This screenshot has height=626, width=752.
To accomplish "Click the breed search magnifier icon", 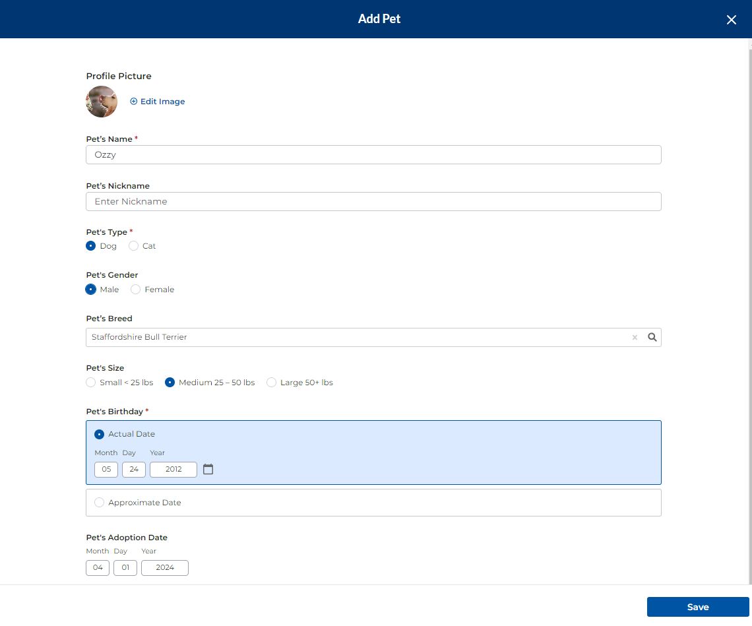I will [652, 337].
